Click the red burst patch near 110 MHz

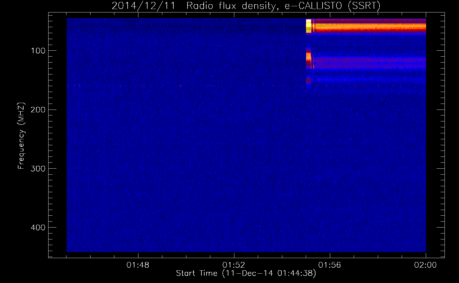(309, 59)
